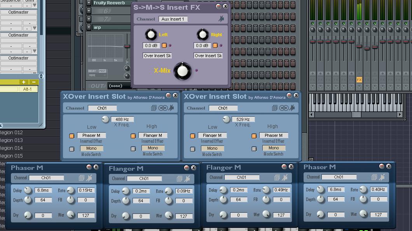Click copy icon in the 529 Hz XOver window

pyautogui.click(x=274, y=108)
